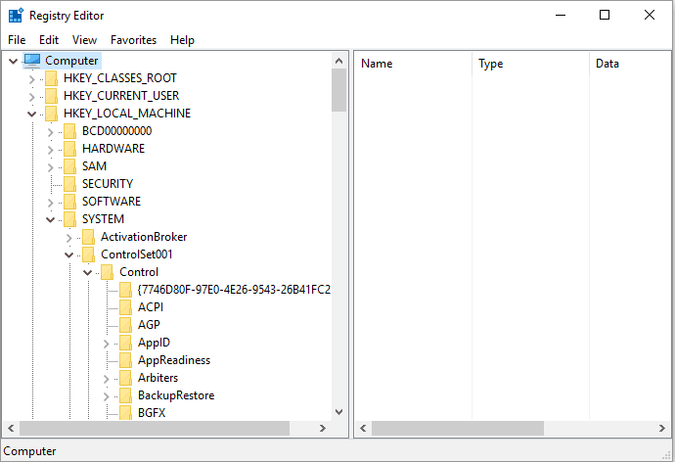This screenshot has width=675, height=462.
Task: Select the AppReadiness key label
Action: pyautogui.click(x=174, y=360)
